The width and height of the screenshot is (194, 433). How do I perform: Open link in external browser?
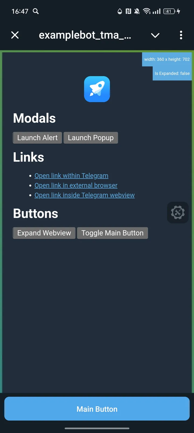76,185
